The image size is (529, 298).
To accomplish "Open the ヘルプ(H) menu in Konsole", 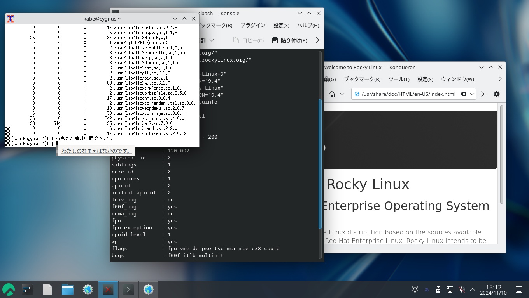I will tap(308, 25).
